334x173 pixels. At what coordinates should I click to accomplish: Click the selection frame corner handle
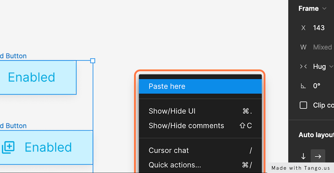[93, 61]
